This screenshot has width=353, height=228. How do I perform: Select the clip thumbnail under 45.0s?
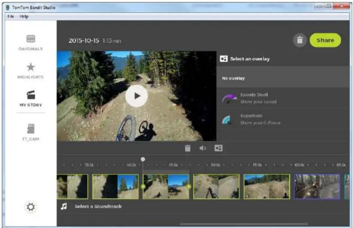click(x=166, y=187)
